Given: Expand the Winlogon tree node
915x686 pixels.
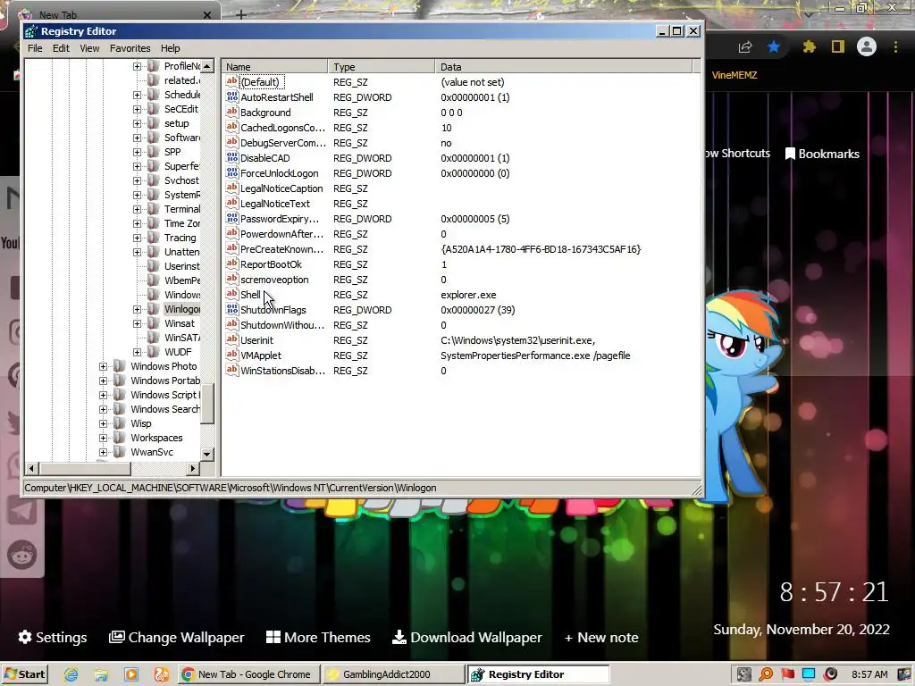Looking at the screenshot, I should pos(137,309).
